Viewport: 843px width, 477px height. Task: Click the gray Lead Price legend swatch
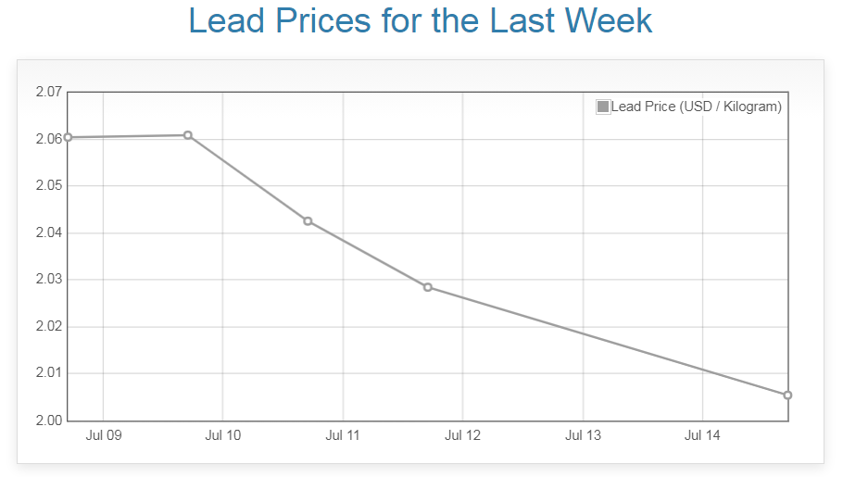point(603,107)
